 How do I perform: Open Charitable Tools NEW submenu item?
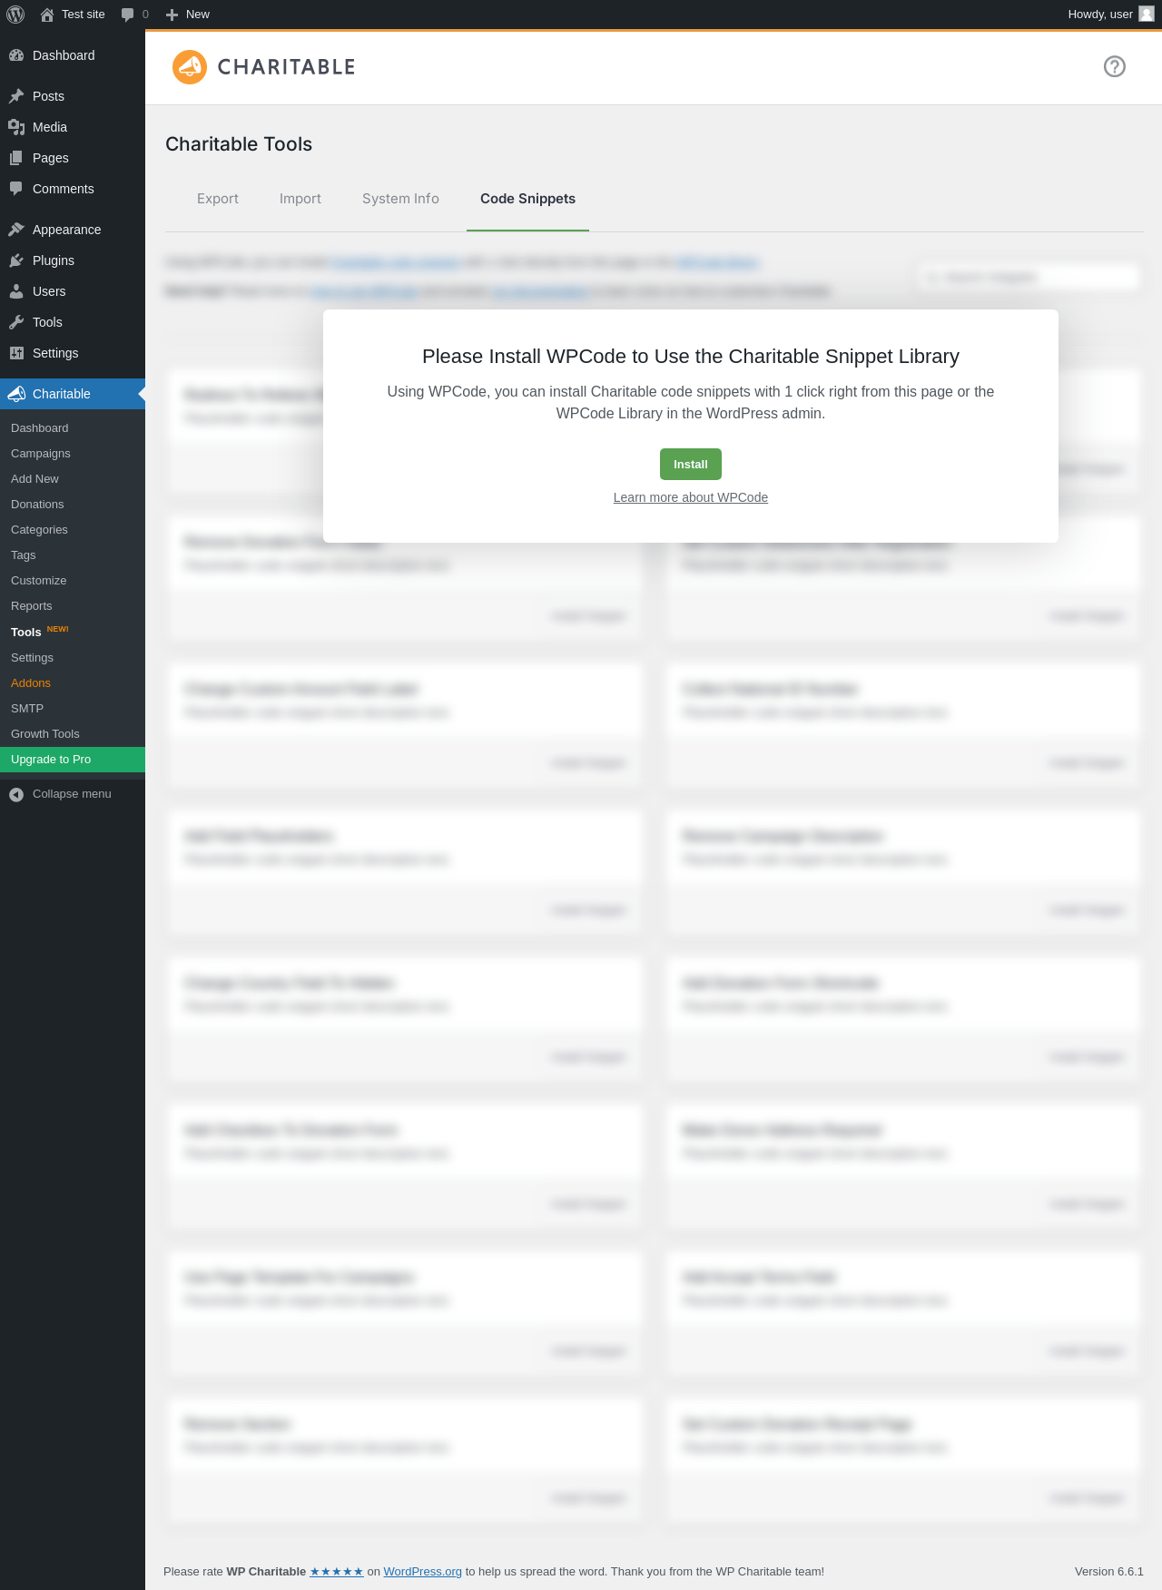click(x=73, y=632)
